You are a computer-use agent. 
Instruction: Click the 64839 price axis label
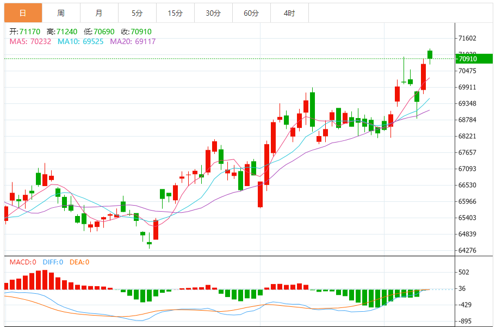[467, 235]
